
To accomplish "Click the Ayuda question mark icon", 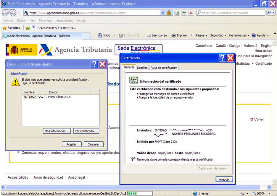I will click(x=254, y=35).
